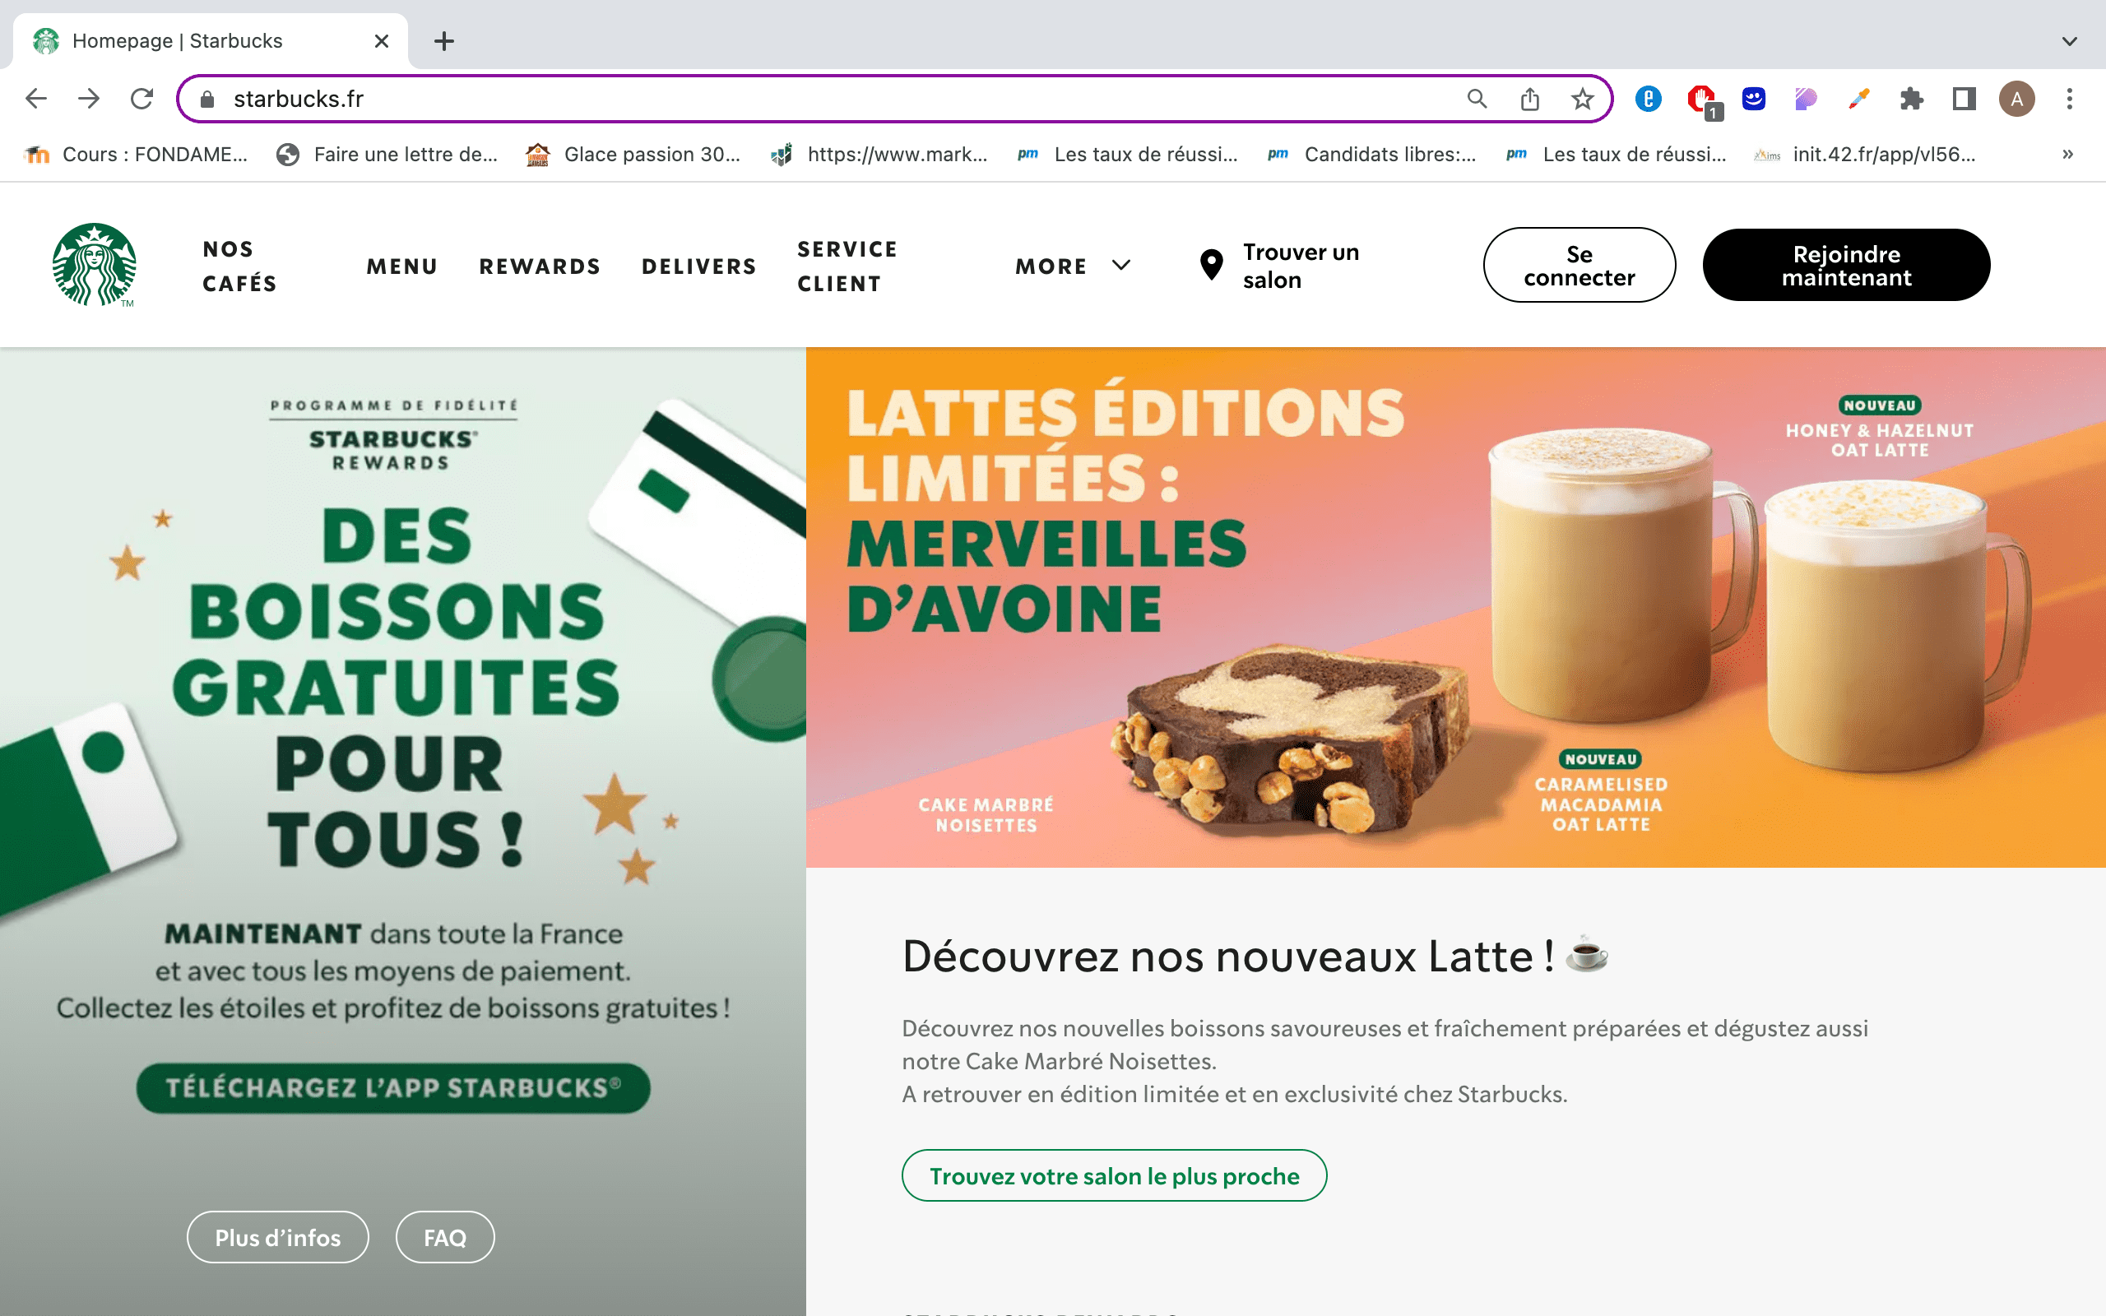The height and width of the screenshot is (1316, 2106).
Task: Open a new tab with the plus button
Action: [x=444, y=41]
